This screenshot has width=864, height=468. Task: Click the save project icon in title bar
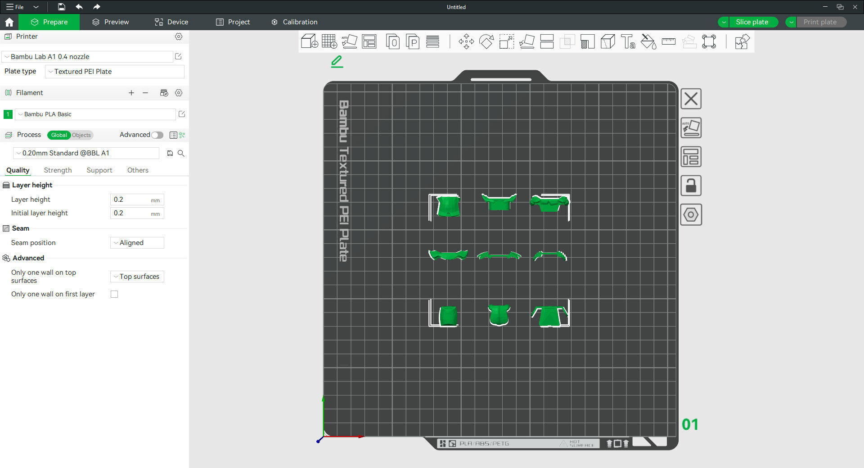coord(62,7)
